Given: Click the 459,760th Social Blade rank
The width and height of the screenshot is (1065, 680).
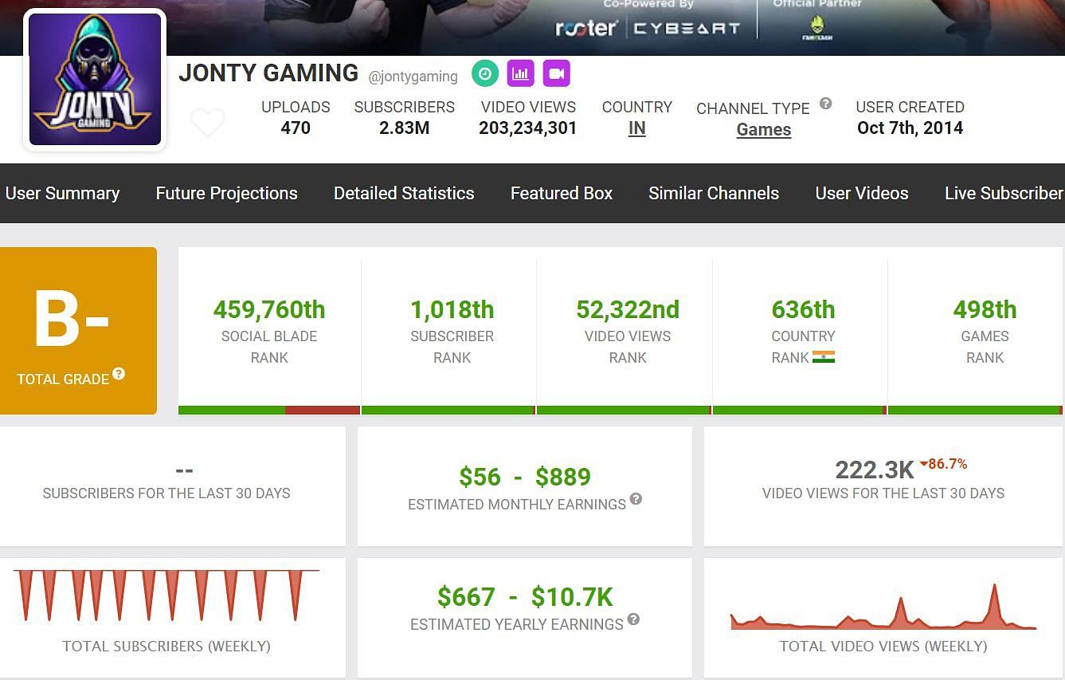Looking at the screenshot, I should coord(269,309).
